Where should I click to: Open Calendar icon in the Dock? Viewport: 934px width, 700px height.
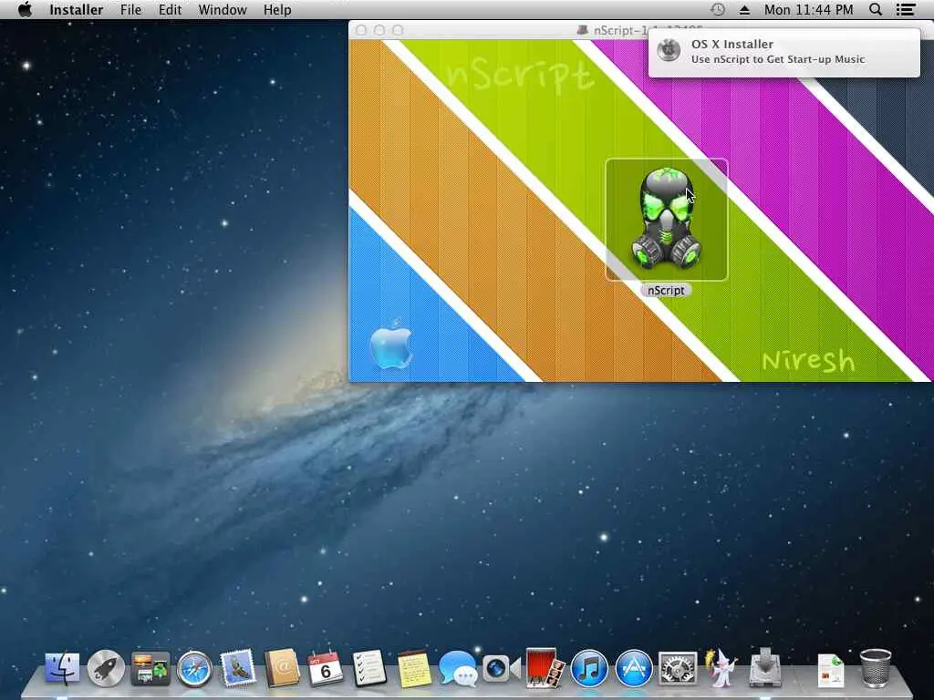click(x=326, y=668)
